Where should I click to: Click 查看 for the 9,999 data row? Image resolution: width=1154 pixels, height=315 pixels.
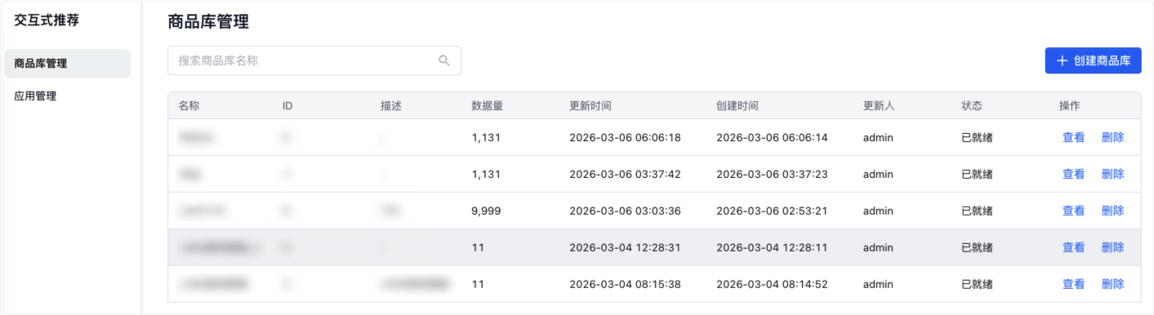tap(1073, 211)
